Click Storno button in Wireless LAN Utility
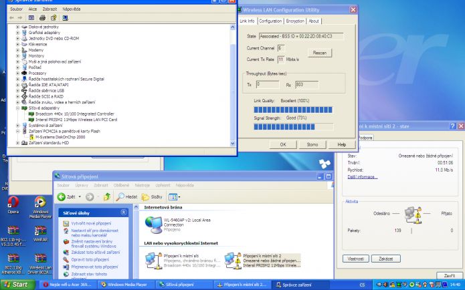 coord(312,144)
